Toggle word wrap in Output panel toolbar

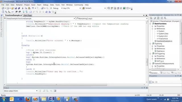pos(55,91)
